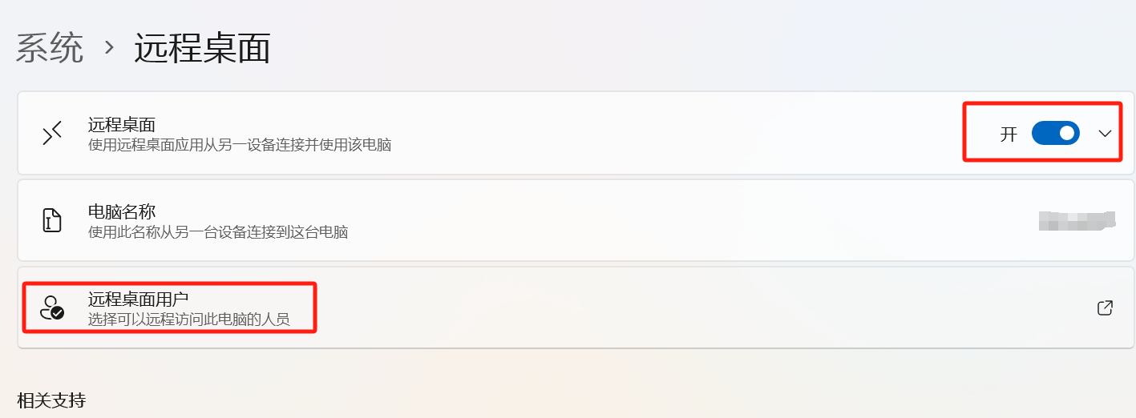This screenshot has width=1136, height=418.
Task: Click the remote desktop connection icon
Action: [52, 134]
